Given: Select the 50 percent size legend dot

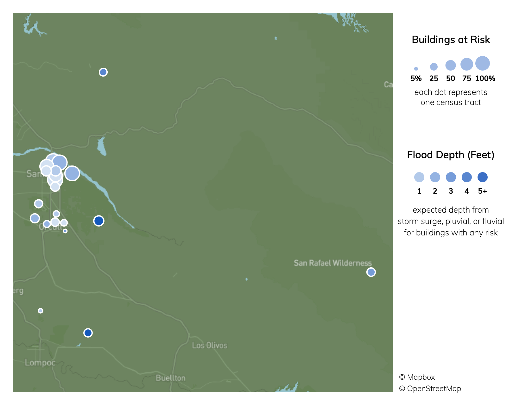Looking at the screenshot, I should click(451, 65).
